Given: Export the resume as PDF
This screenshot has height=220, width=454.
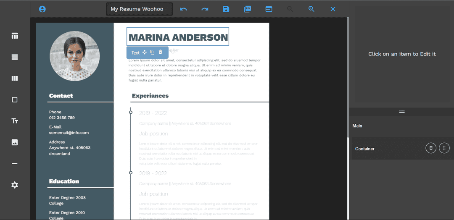Looking at the screenshot, I should point(248,9).
